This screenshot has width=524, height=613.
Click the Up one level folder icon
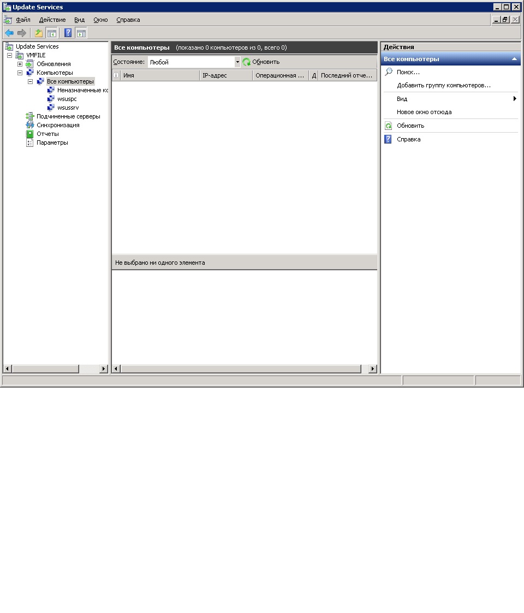39,33
